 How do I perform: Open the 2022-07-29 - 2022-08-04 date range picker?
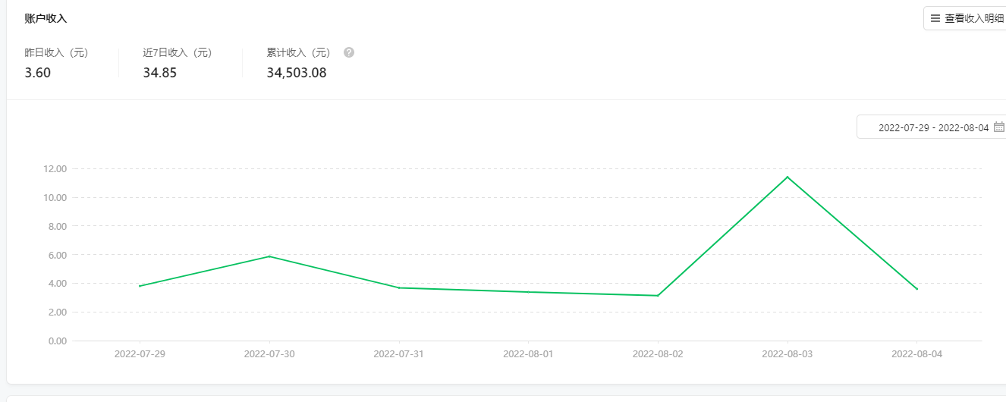933,127
